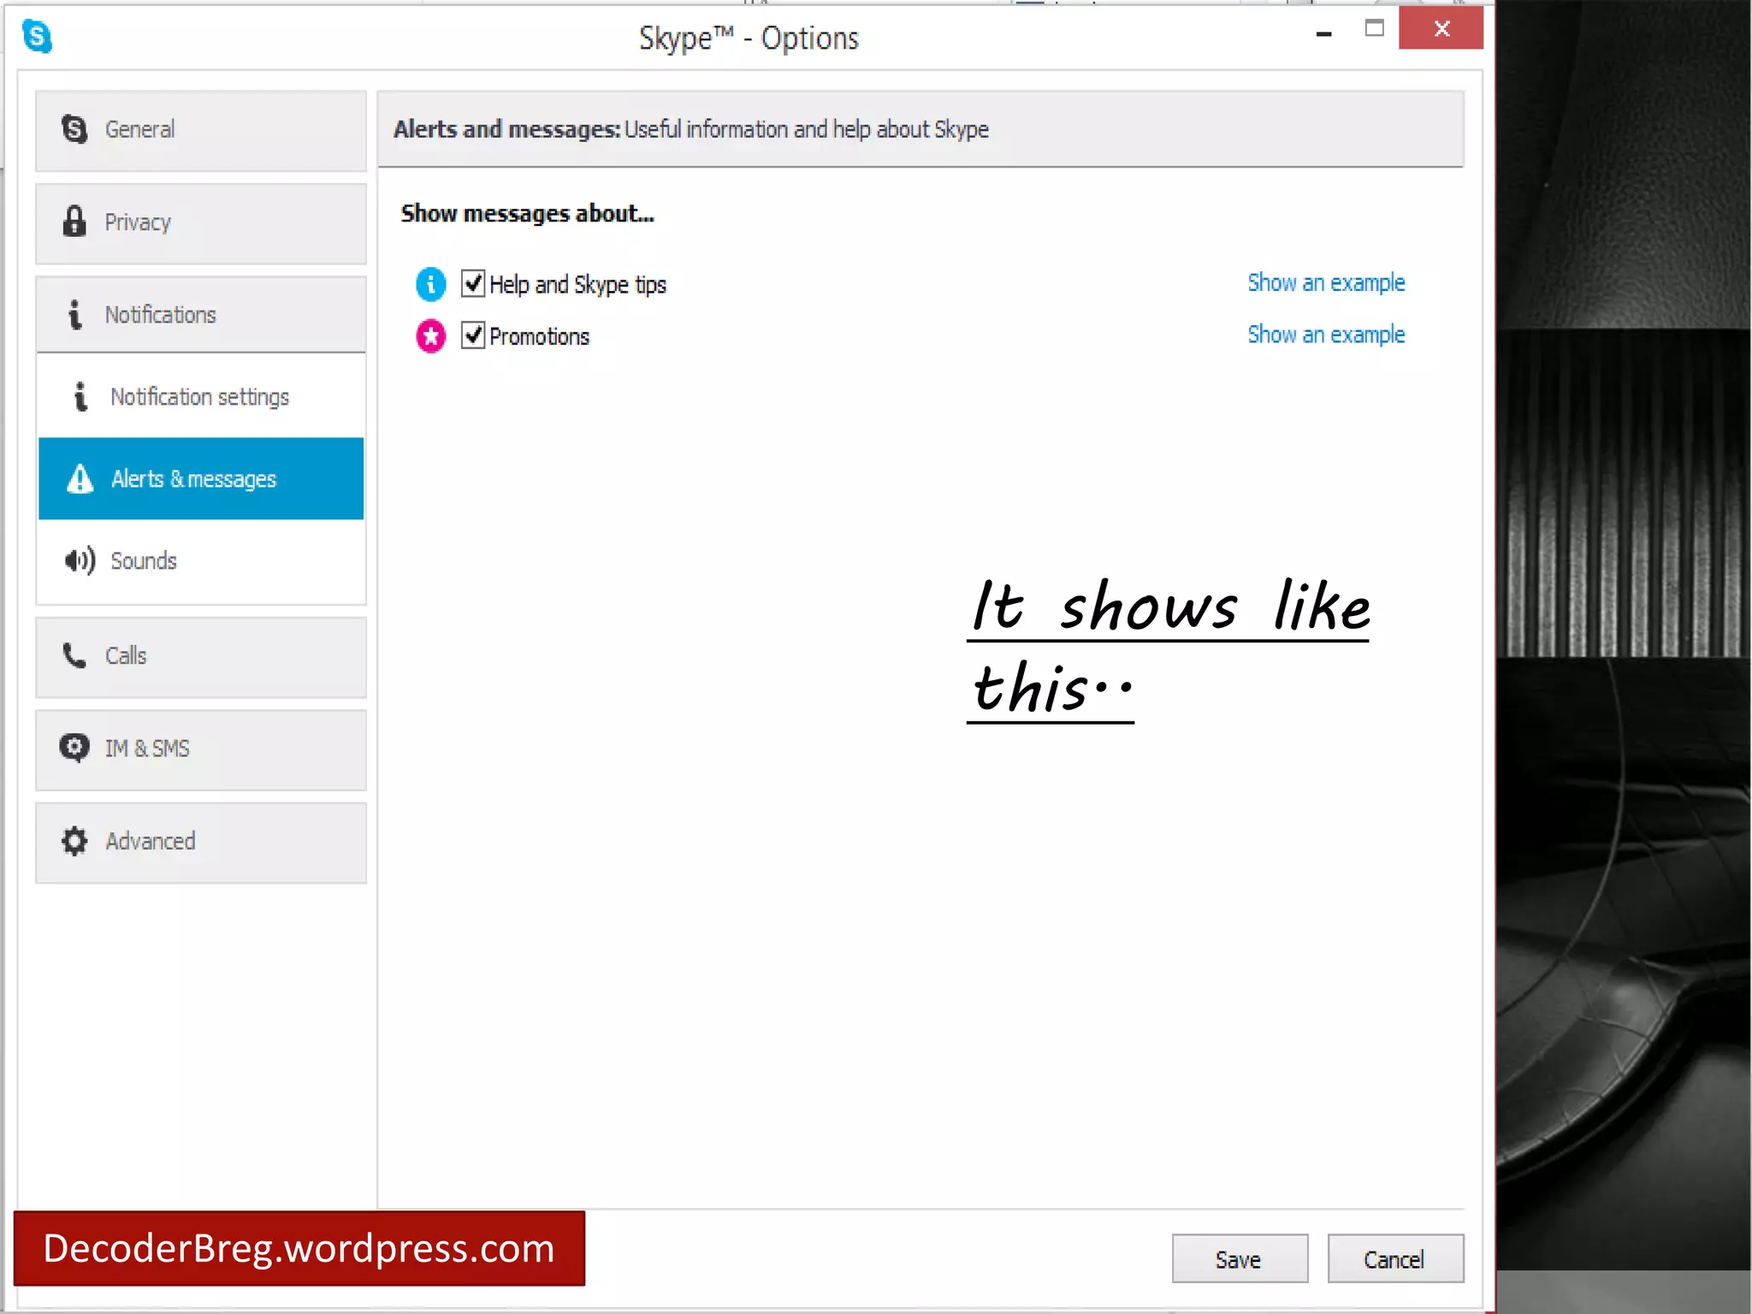Open the General options tab
Image resolution: width=1752 pixels, height=1314 pixels.
tap(201, 130)
